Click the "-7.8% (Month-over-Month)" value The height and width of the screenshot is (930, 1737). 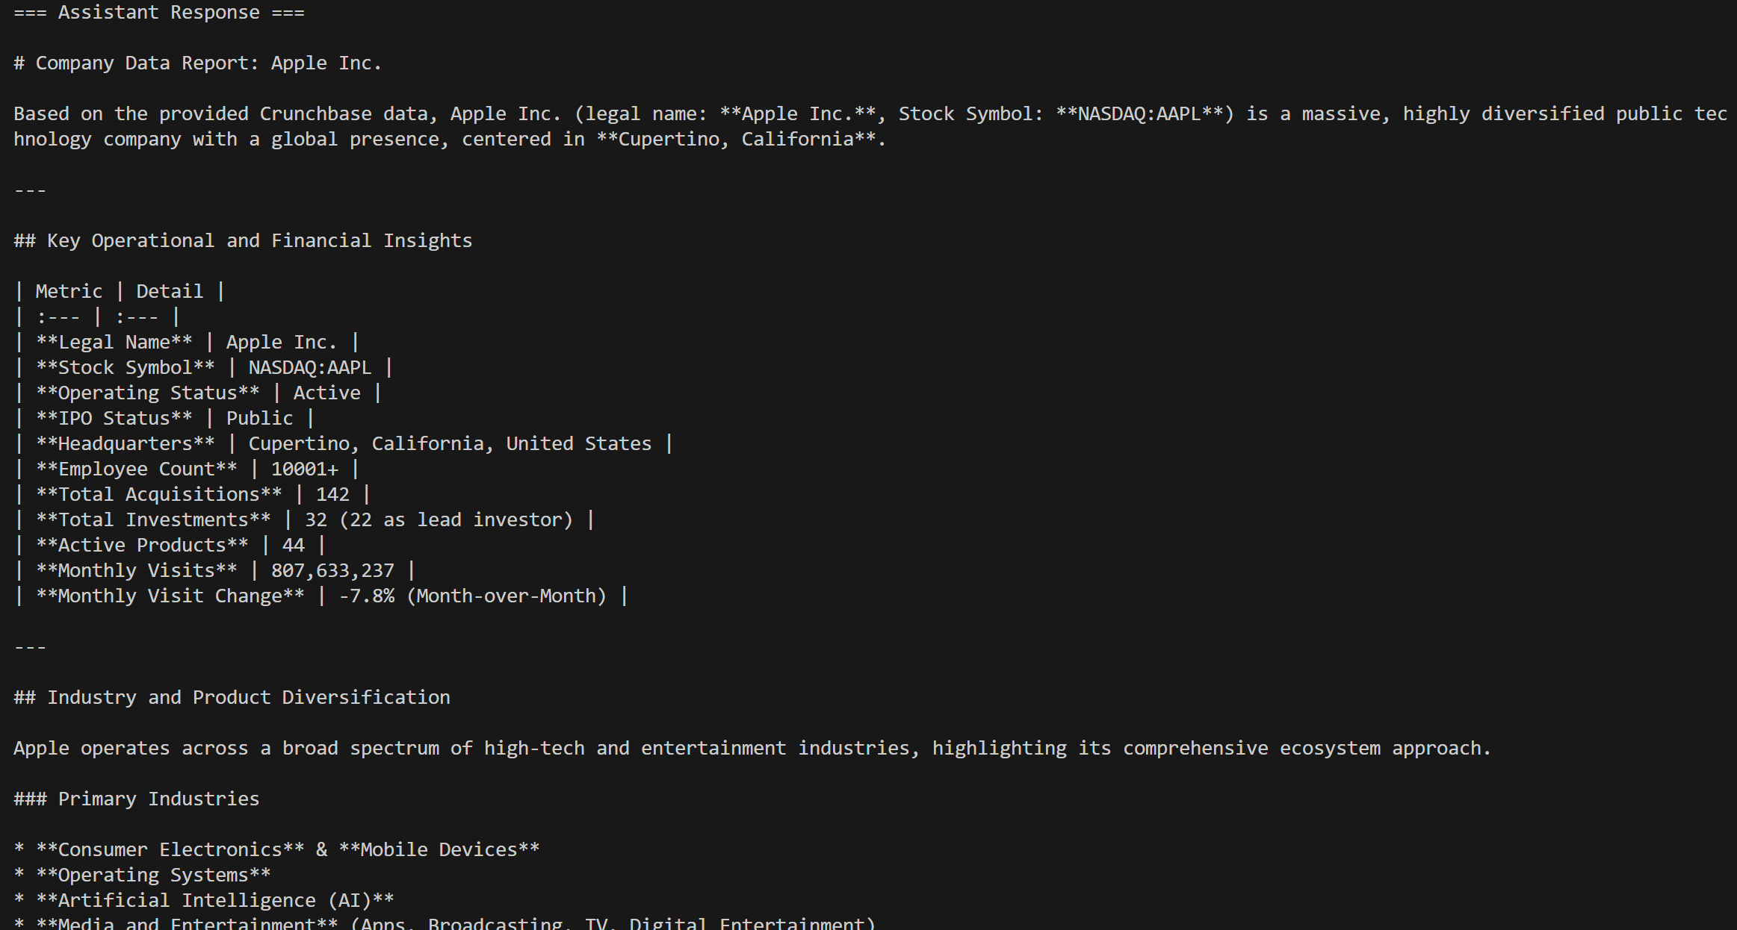coord(472,596)
